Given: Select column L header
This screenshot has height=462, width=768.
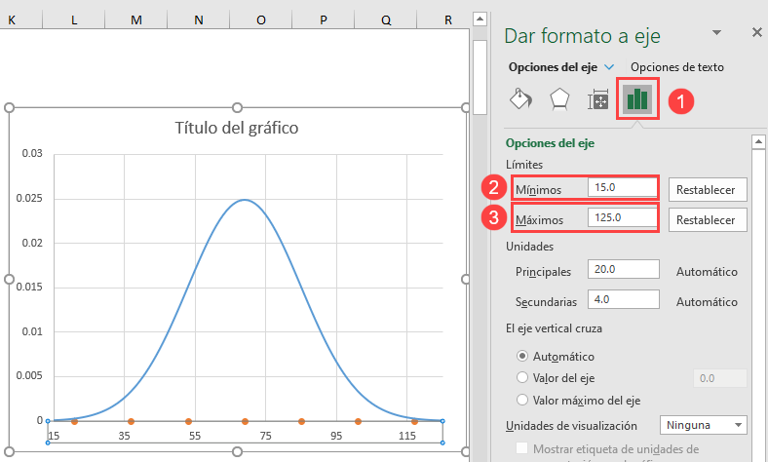Looking at the screenshot, I should click(x=74, y=20).
